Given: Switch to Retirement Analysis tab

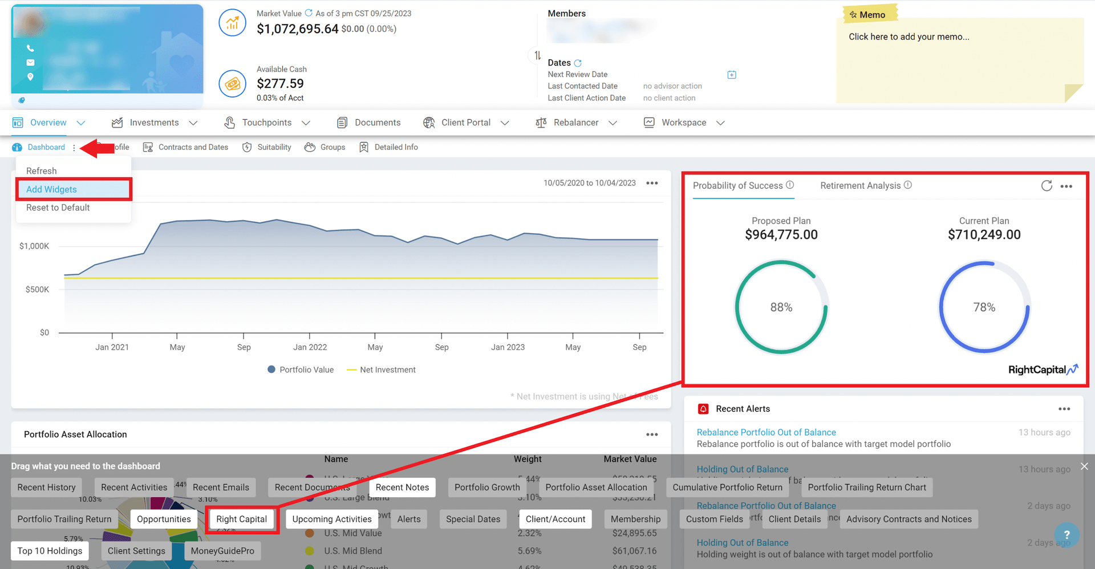Looking at the screenshot, I should click(860, 185).
